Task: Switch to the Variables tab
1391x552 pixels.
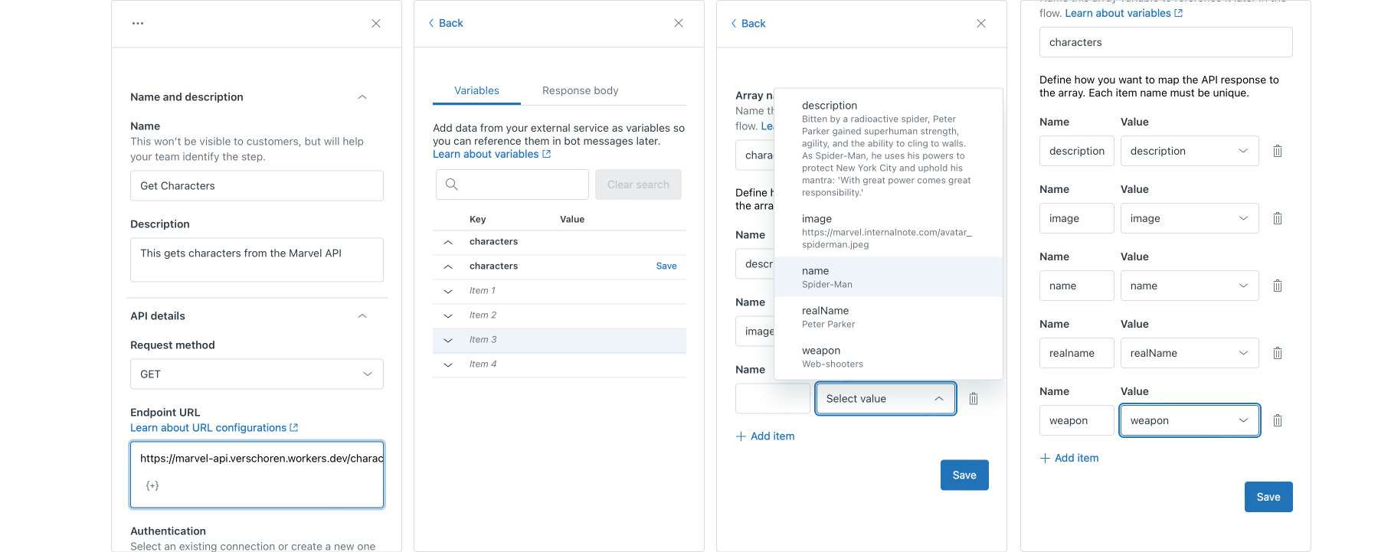Action: pos(476,90)
